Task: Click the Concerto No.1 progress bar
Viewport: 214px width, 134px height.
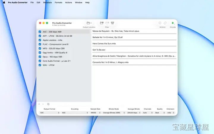Action: click(x=134, y=65)
